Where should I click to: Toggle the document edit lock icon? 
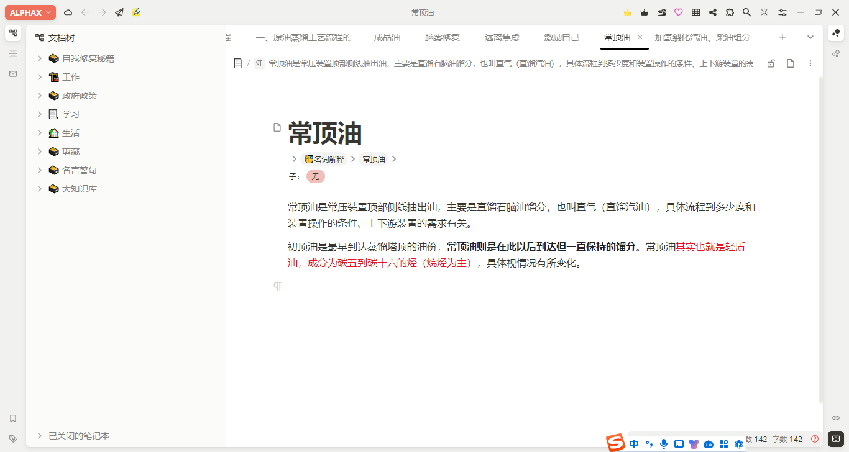(771, 63)
